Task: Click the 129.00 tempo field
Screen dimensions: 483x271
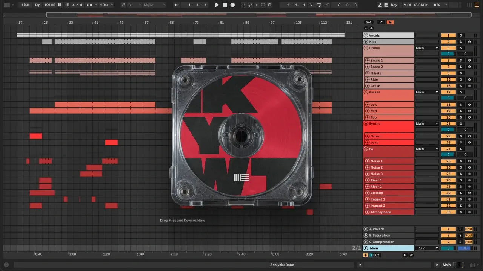Action: [49, 5]
